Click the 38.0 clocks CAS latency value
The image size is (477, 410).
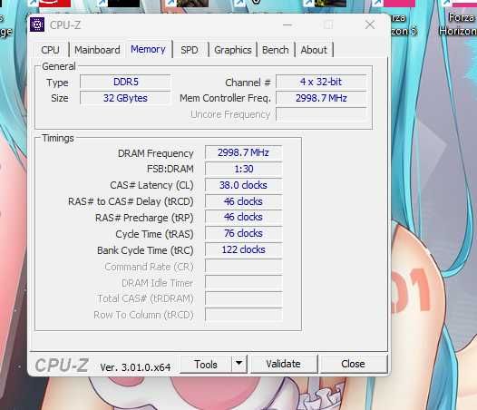click(243, 185)
